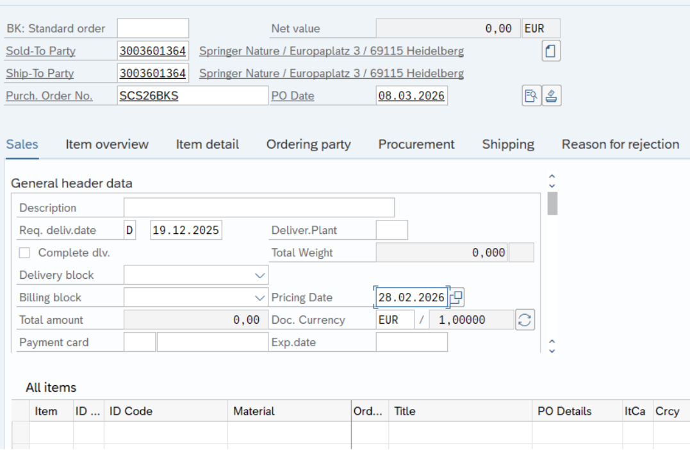Screen dimensions: 690x450
Task: Click the Total amount value 0,00
Action: click(x=196, y=320)
